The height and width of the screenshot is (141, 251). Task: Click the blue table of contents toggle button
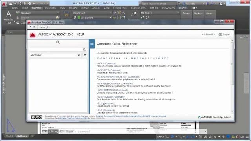(x=92, y=43)
